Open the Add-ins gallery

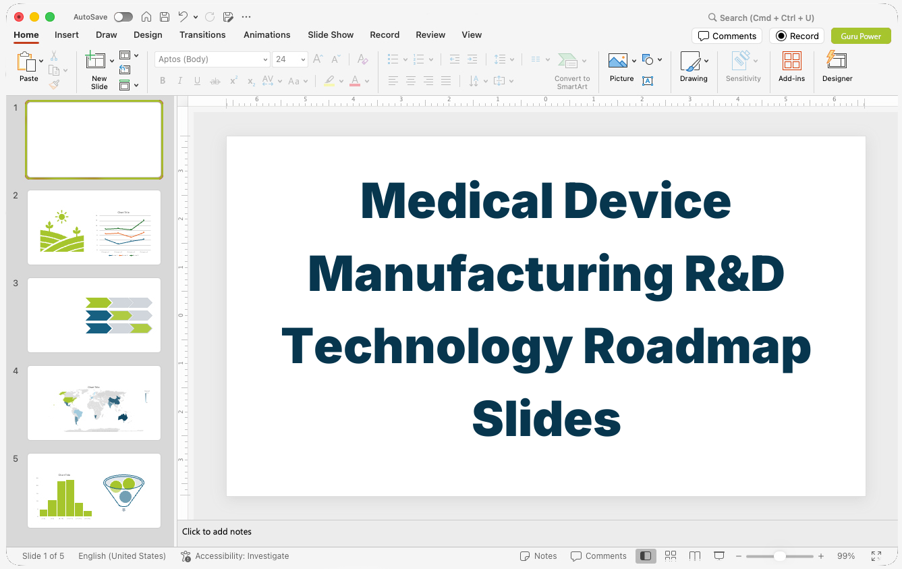tap(791, 67)
